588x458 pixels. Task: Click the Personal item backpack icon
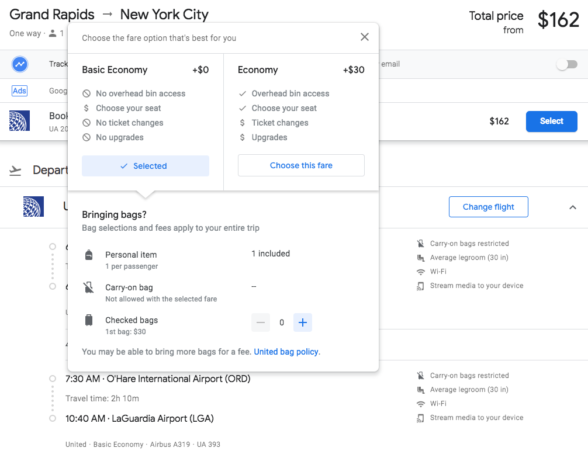[x=89, y=255]
